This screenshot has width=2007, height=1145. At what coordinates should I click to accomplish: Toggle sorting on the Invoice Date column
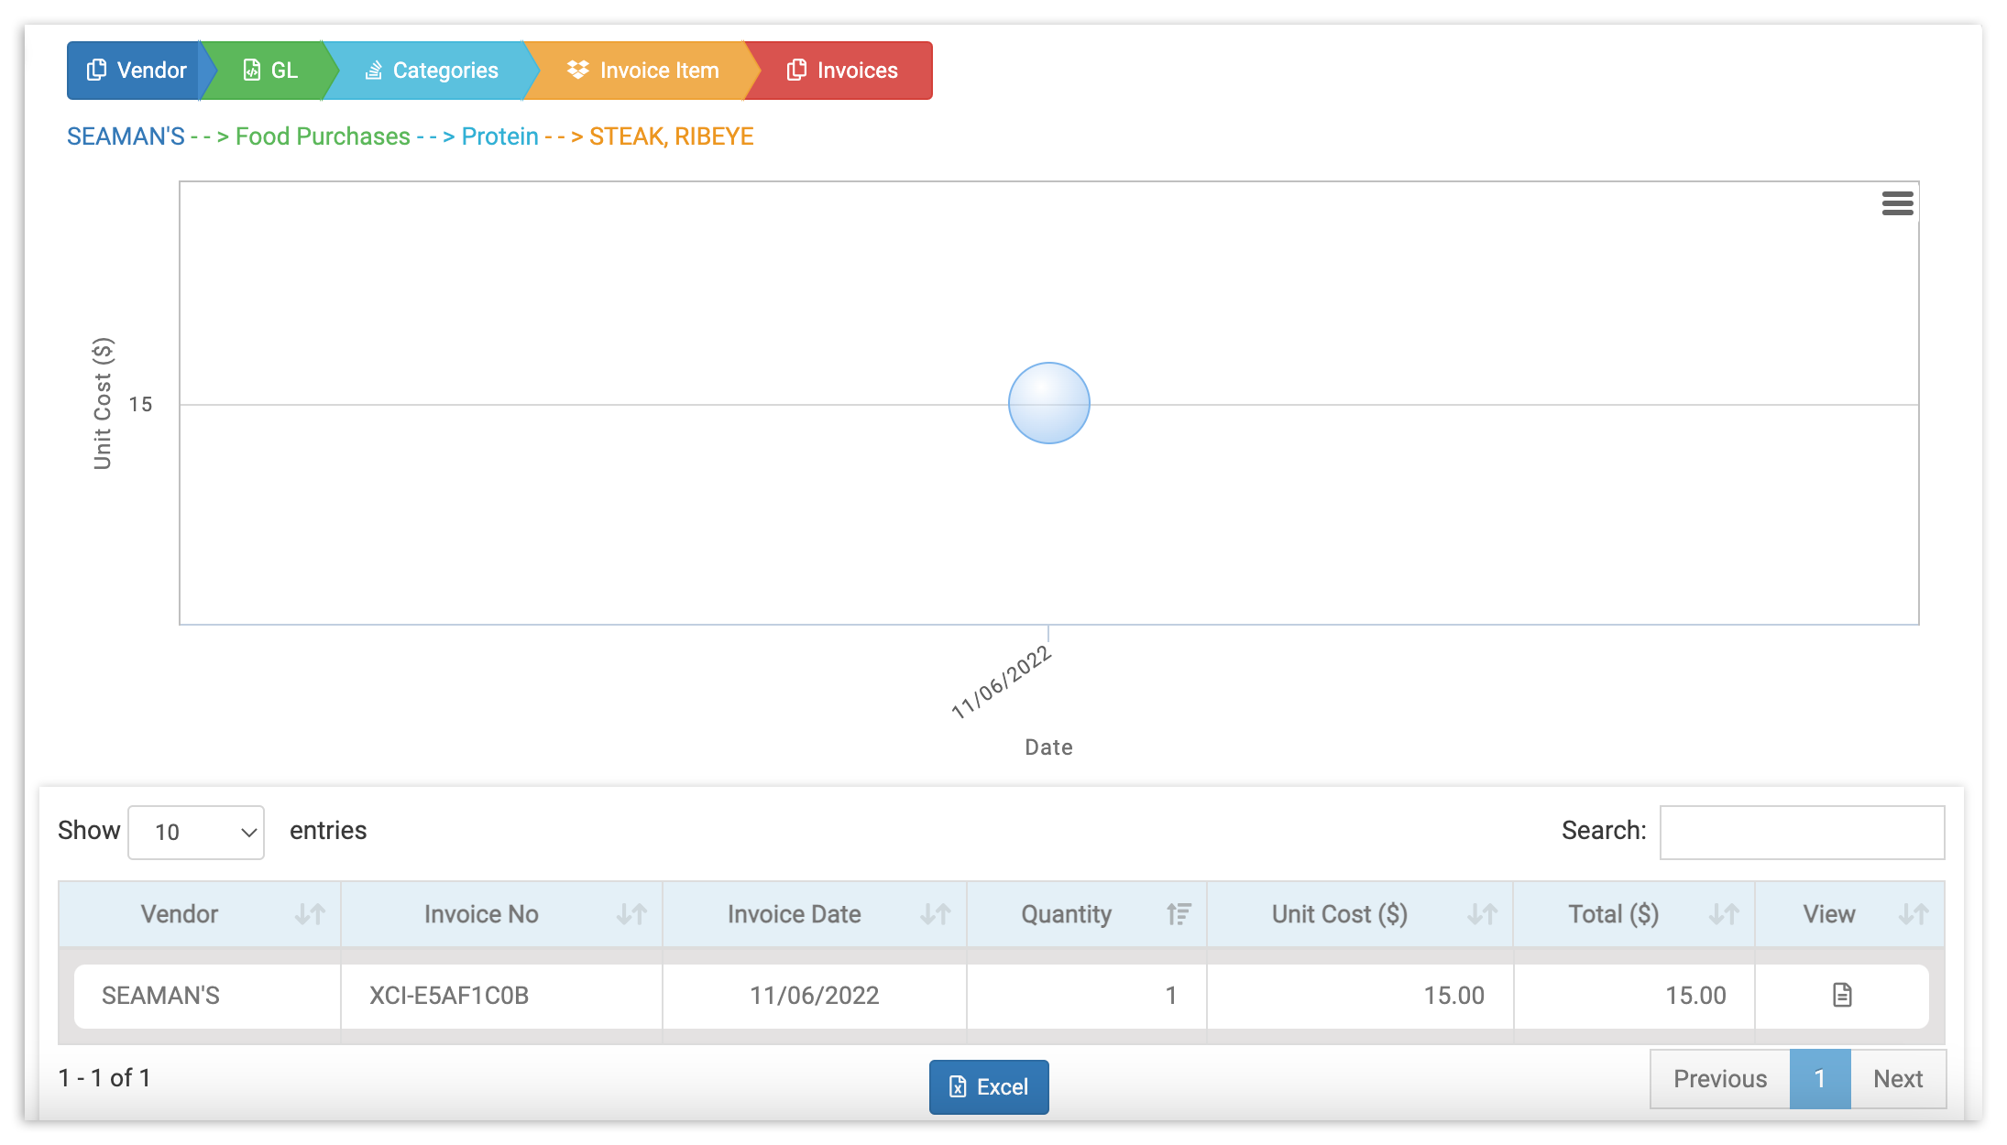(x=936, y=913)
